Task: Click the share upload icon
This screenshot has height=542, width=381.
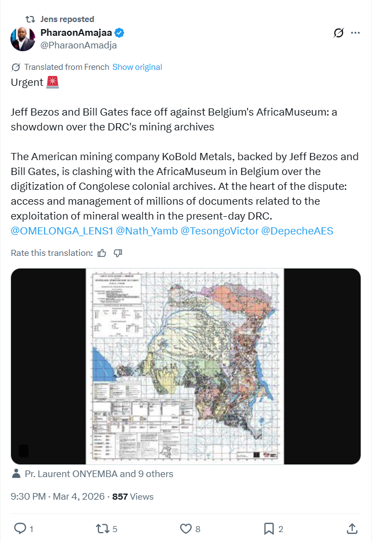Action: (352, 528)
